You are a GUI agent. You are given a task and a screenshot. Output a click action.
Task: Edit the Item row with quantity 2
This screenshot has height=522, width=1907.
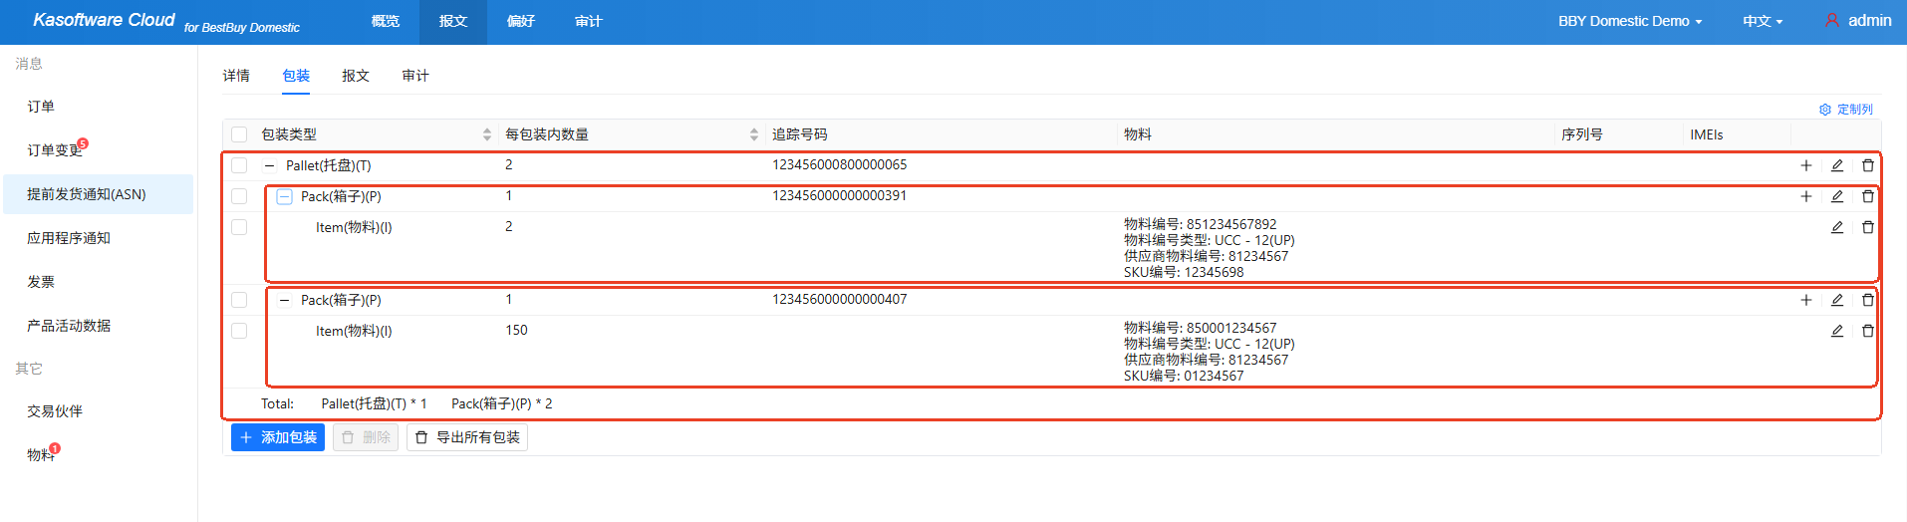click(1837, 227)
